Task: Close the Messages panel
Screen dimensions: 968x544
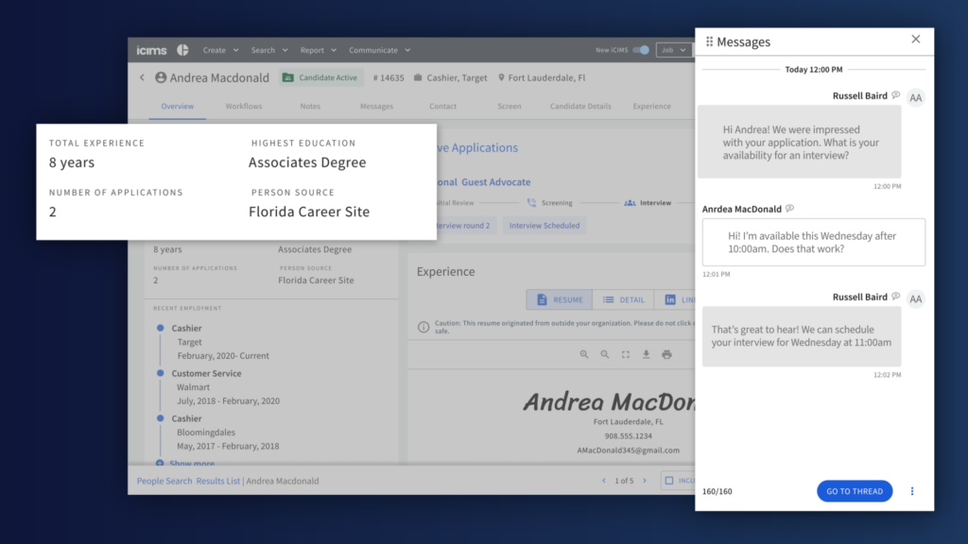Action: [915, 40]
